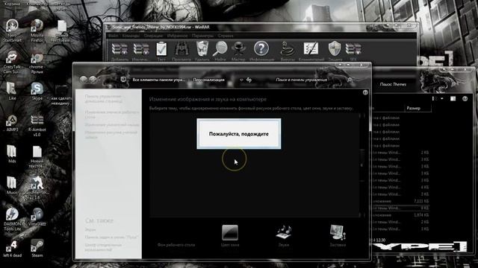Viewport: 478px width, 268px height.
Task: Click WinRAR's Защита shield icon
Action: pyautogui.click(x=335, y=48)
